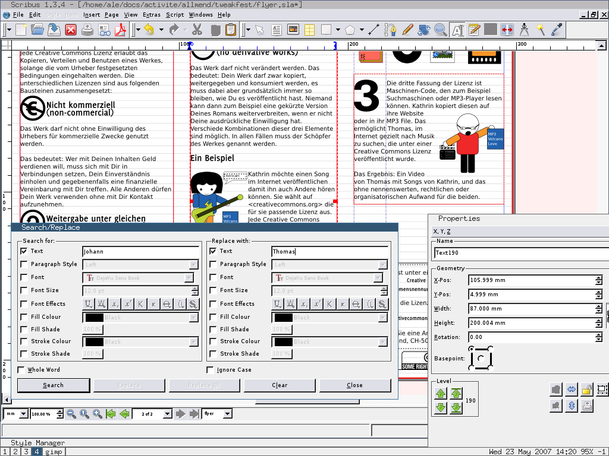Click the Cut scissors icon
Viewport: 609px width, 456px height.
coord(198,29)
